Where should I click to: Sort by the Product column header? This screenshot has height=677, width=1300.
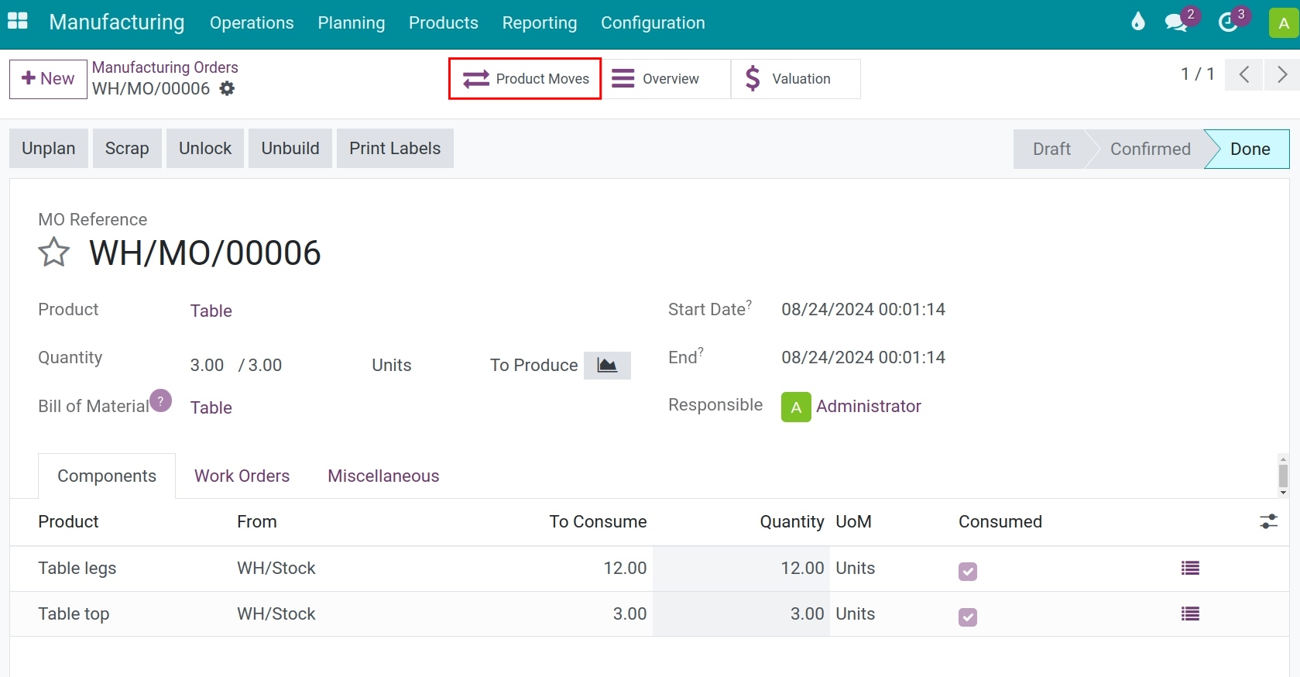[x=69, y=522]
